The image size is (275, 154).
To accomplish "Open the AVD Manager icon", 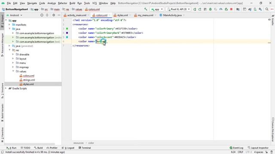I will coord(255,9).
